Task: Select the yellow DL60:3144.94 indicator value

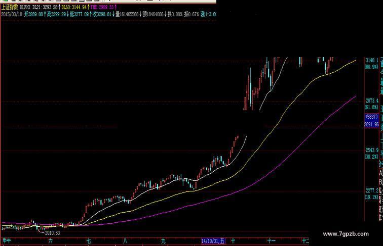Action: click(75, 7)
